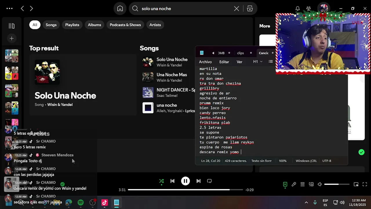371x209 pixels.
Task: Pause the current song
Action: coord(185,181)
